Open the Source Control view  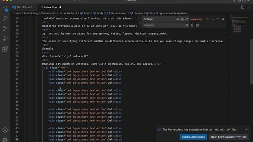[5, 29]
